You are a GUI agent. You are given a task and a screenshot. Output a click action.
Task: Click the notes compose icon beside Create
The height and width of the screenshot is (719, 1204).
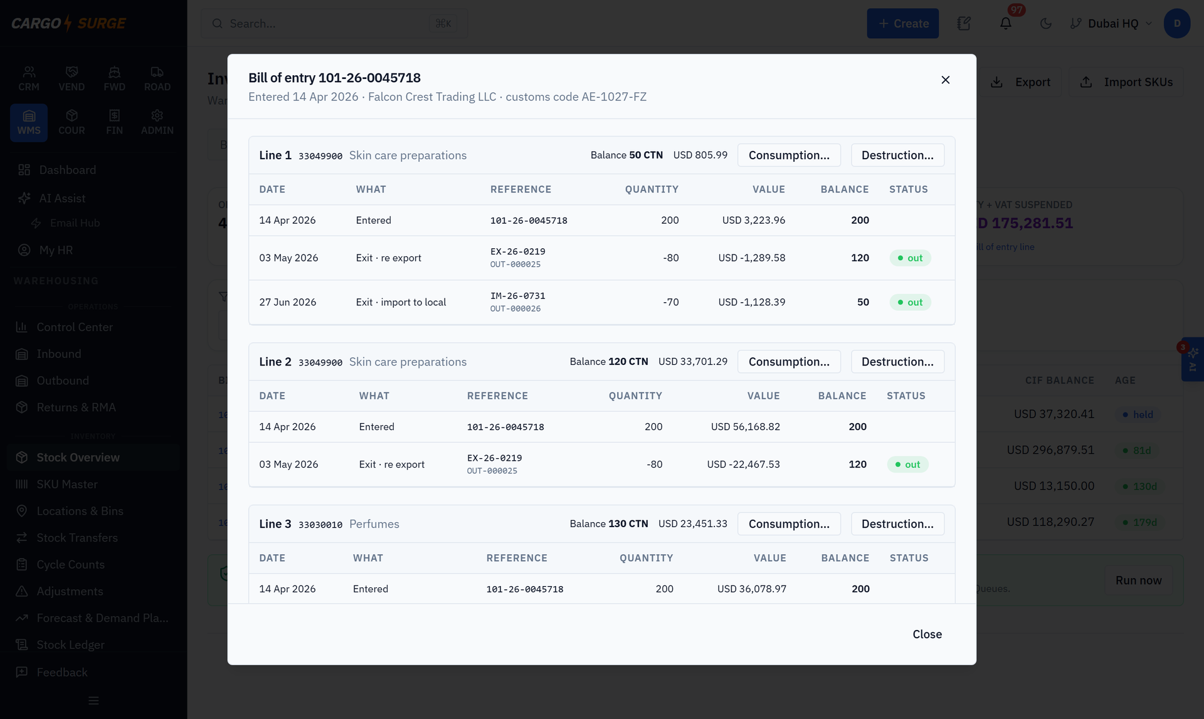point(964,23)
